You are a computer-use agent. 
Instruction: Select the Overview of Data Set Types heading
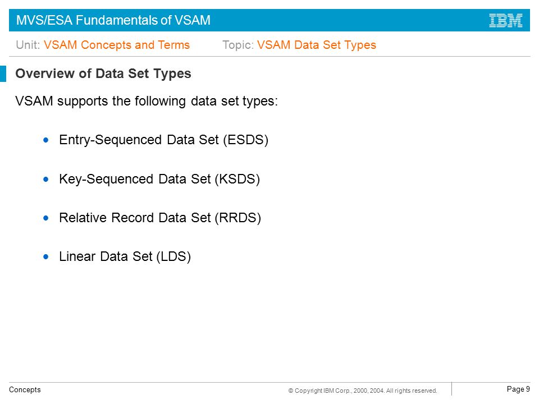103,74
